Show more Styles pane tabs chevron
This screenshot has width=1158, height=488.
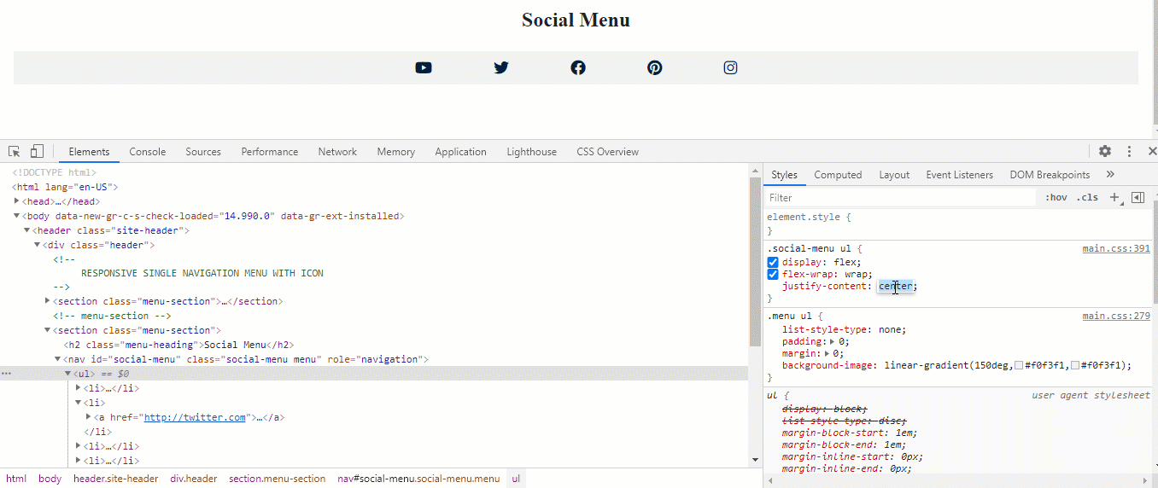click(x=1110, y=174)
